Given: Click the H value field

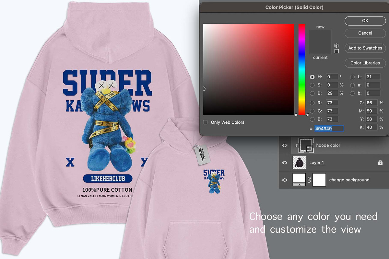Looking at the screenshot, I should tap(332, 77).
